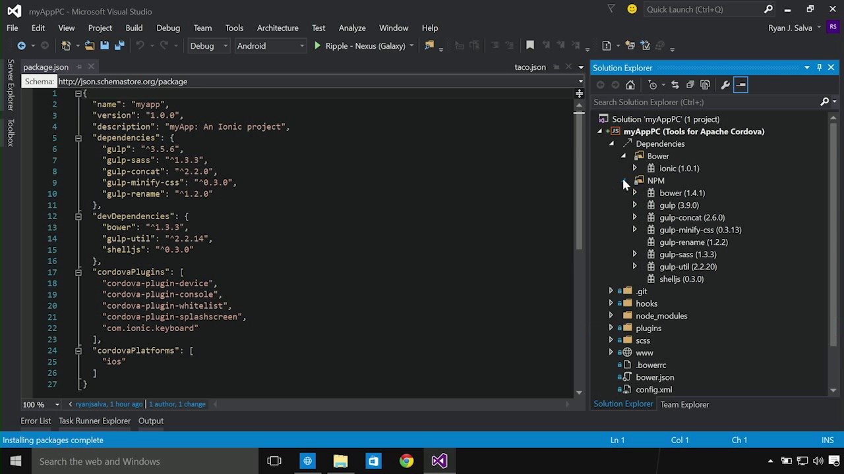Expand the bower (1.4.1) package node
The image size is (844, 474).
tap(634, 193)
